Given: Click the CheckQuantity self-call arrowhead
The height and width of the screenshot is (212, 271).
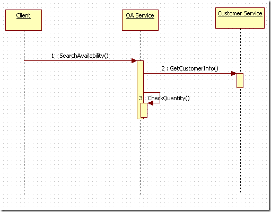Looking at the screenshot, I should coord(150,103).
